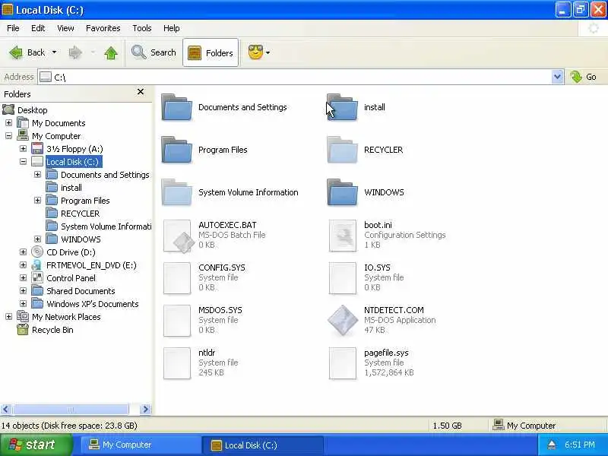Select the install folder icon in file view

(x=343, y=107)
